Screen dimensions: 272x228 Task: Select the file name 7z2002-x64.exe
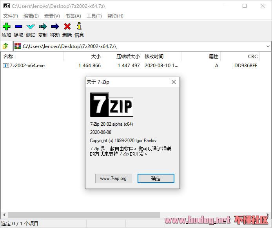27,66
